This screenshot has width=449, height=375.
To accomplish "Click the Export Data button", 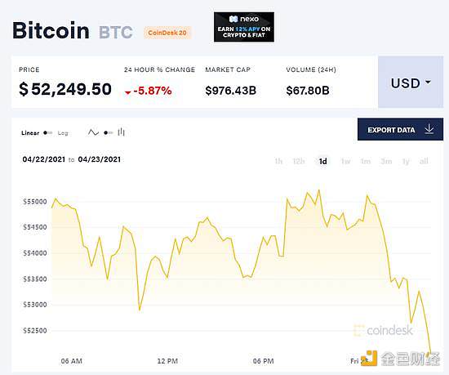I will point(400,129).
